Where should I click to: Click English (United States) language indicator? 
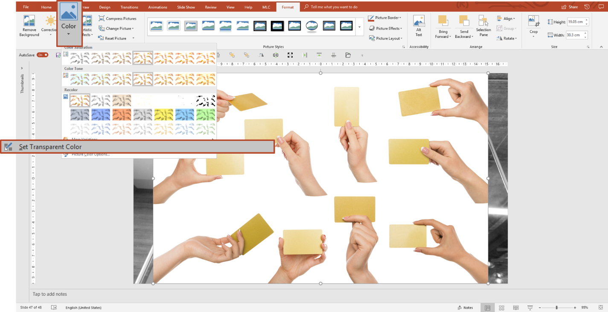point(84,307)
